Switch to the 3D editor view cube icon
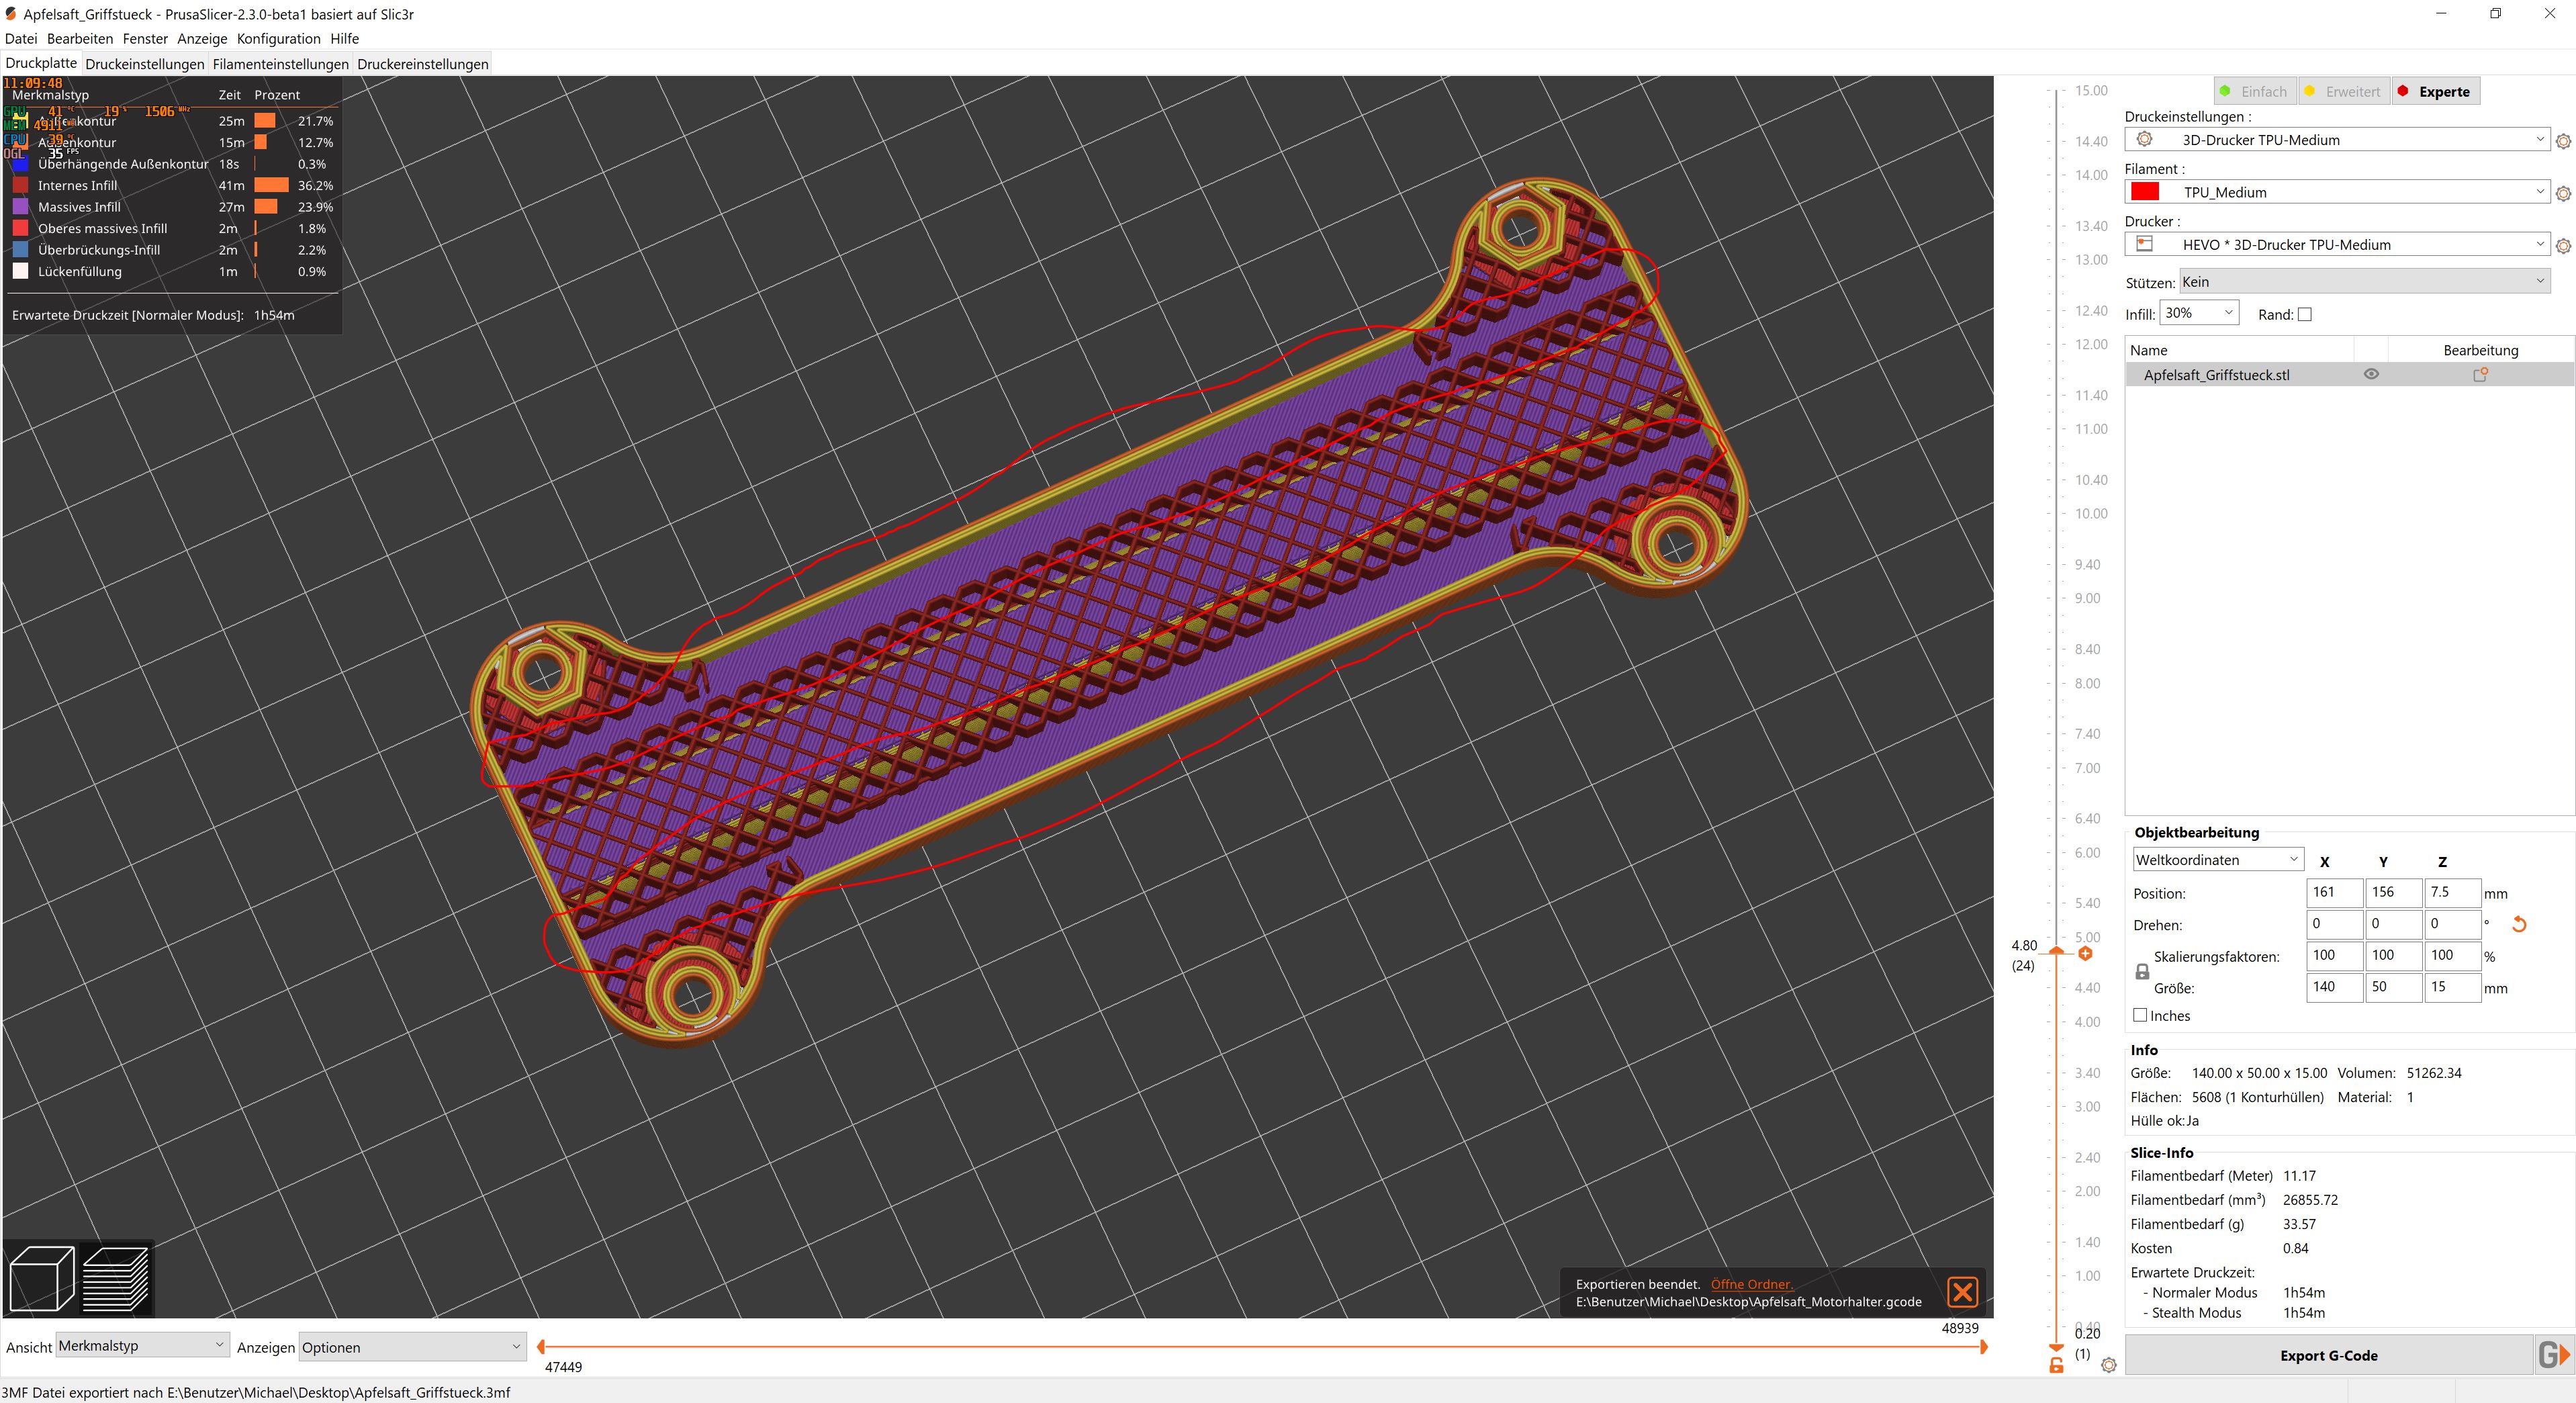This screenshot has height=1403, width=2576. (42, 1278)
